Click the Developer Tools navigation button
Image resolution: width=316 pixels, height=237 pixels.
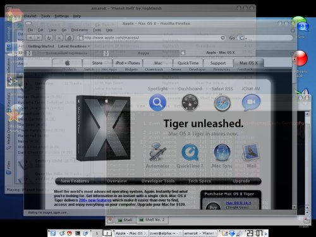coord(158,181)
